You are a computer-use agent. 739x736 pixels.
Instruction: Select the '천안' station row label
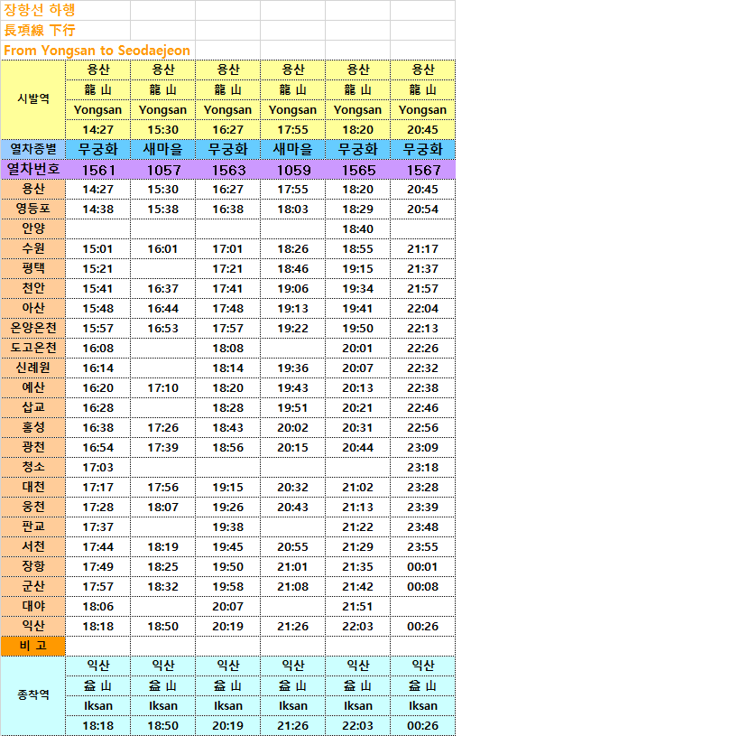click(33, 288)
